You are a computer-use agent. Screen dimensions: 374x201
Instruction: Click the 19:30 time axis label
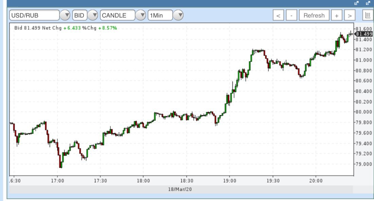(x=273, y=181)
